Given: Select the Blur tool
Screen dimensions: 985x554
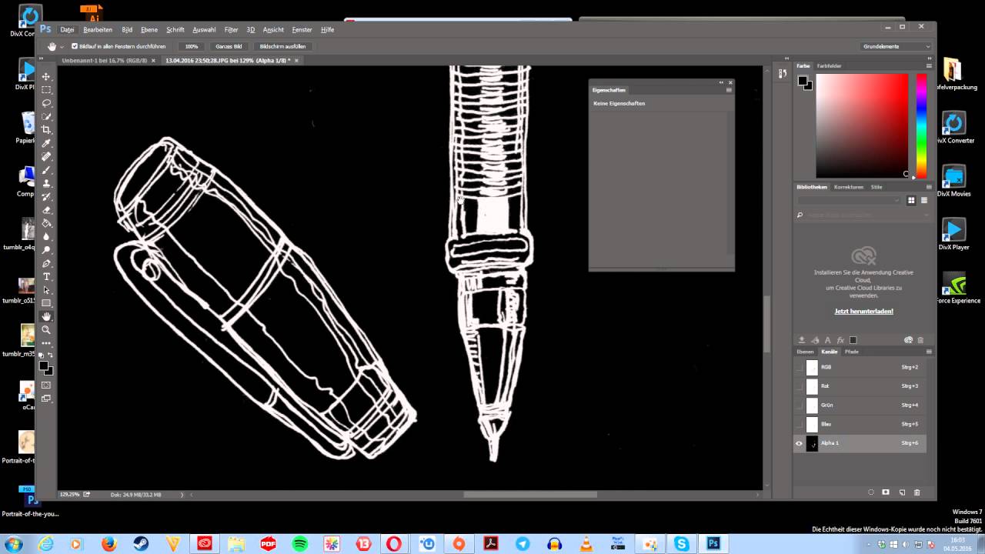Looking at the screenshot, I should (46, 236).
